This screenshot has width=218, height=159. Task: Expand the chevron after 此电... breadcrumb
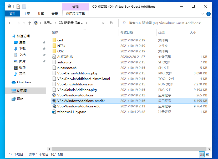point(55,23)
